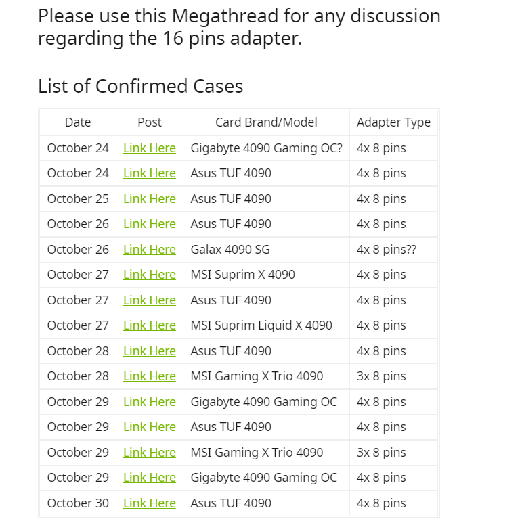
Task: Click the "4x 8 pins??" adapter cell
Action: coord(387,250)
